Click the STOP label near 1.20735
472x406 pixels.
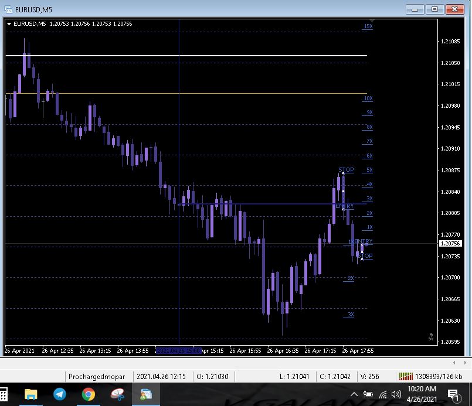pyautogui.click(x=365, y=256)
